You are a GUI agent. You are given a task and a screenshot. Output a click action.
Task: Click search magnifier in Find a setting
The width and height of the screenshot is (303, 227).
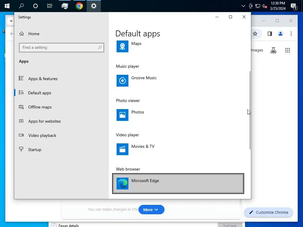(100, 48)
